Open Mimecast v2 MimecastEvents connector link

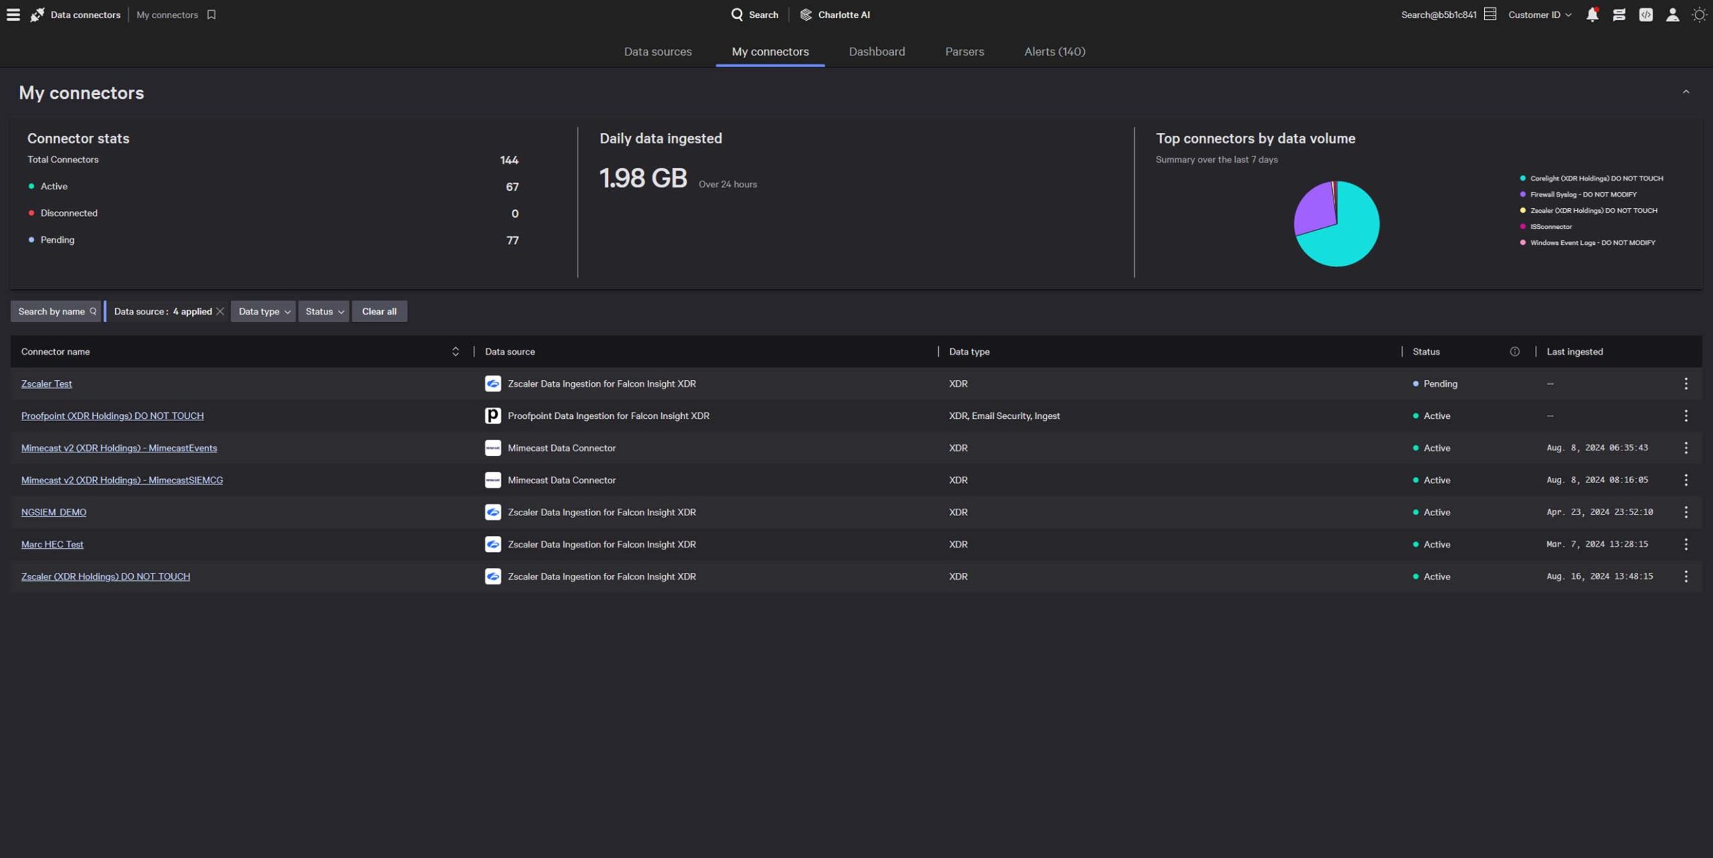(x=119, y=448)
